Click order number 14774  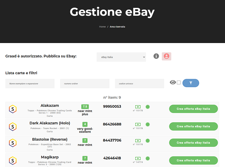pyautogui.click(x=138, y=162)
